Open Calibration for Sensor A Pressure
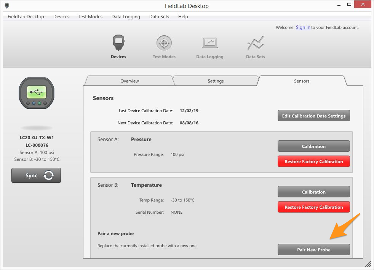 coord(314,146)
